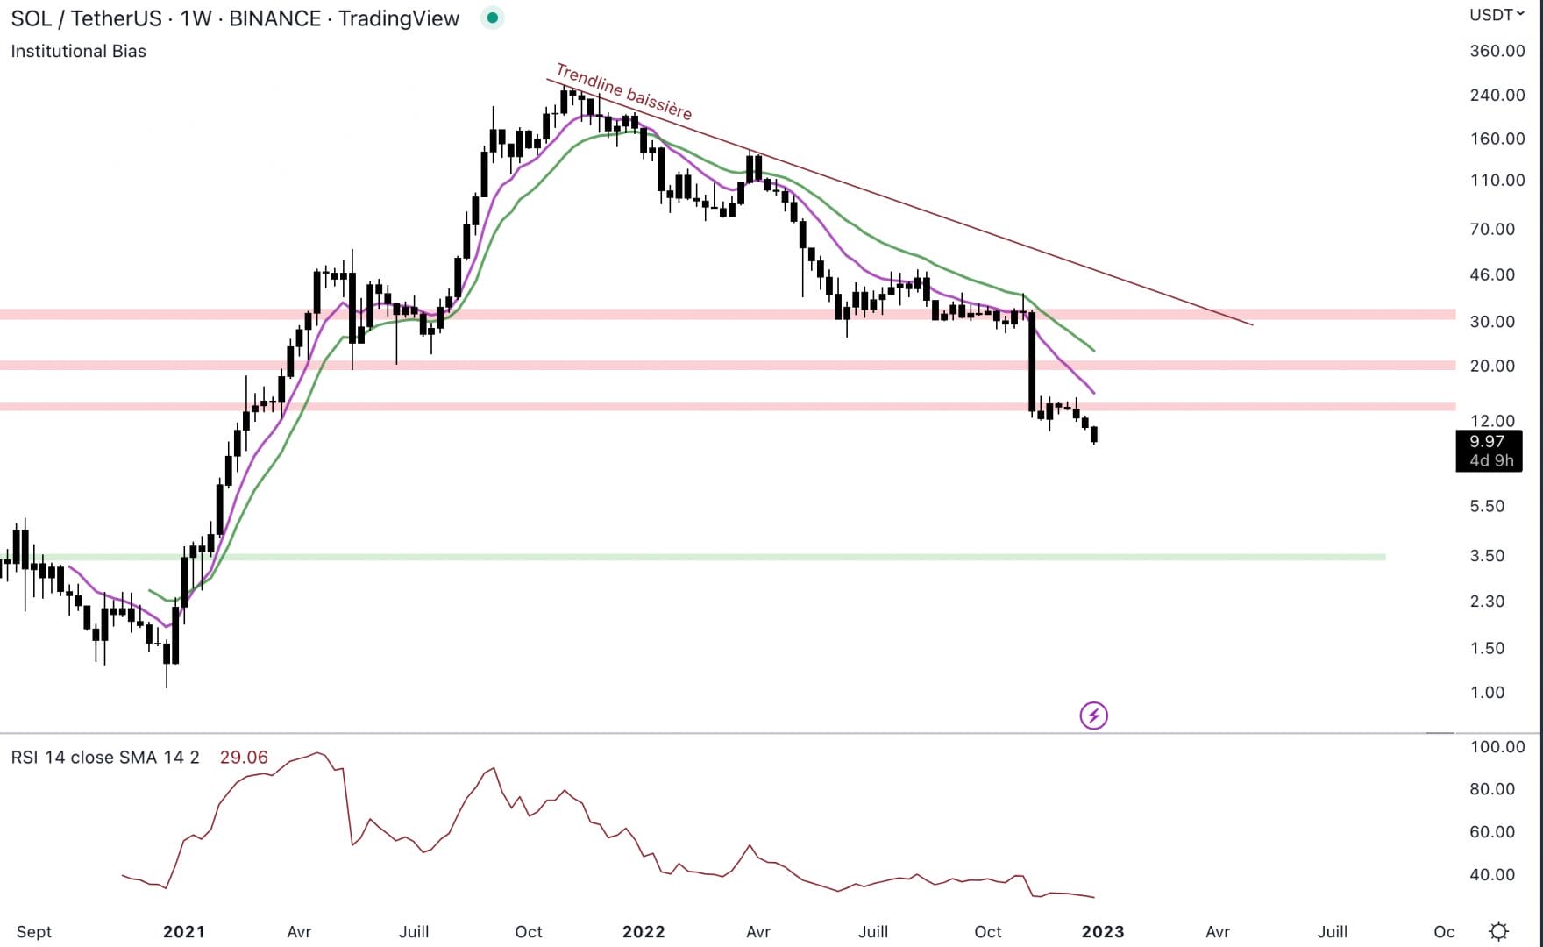1543x947 pixels.
Task: Click the 2021 label on time axis
Action: pos(184,931)
